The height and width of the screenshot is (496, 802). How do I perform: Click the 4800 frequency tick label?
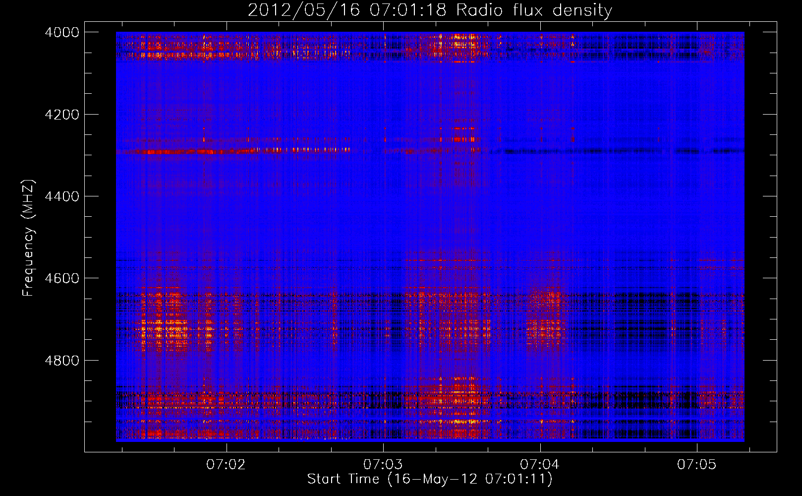pos(62,361)
